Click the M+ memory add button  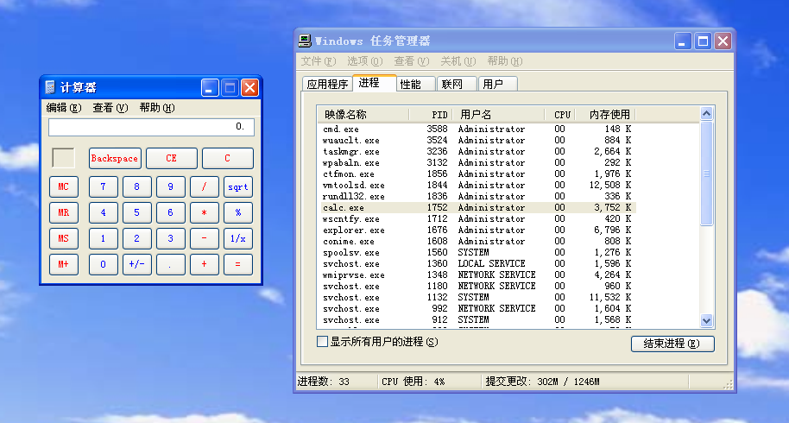pos(64,264)
